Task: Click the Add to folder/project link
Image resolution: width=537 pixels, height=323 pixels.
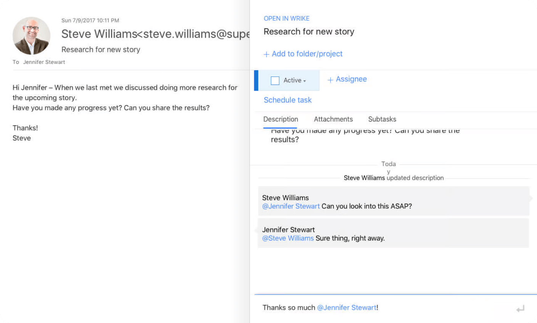Action: (x=307, y=54)
